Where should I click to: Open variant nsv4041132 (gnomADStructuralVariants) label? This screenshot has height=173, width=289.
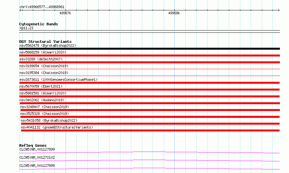(x=57, y=127)
